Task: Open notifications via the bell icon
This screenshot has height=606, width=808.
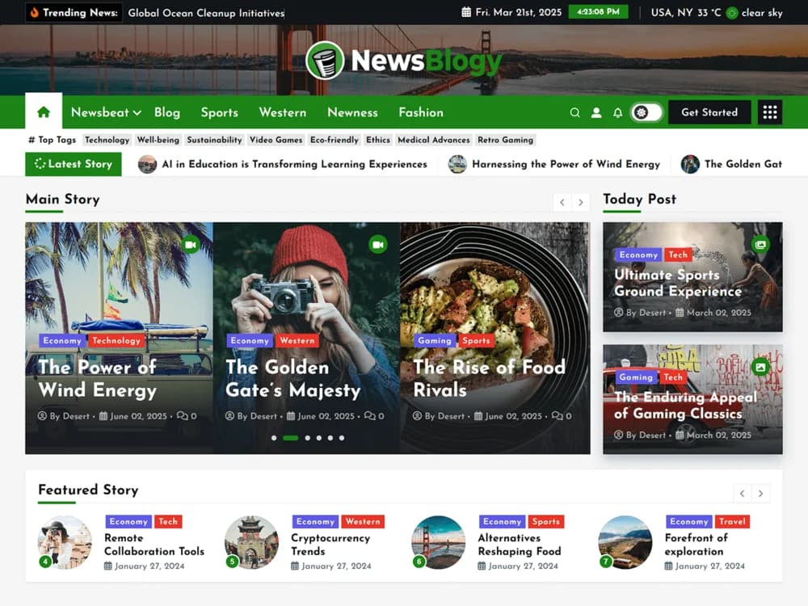Action: coord(617,112)
